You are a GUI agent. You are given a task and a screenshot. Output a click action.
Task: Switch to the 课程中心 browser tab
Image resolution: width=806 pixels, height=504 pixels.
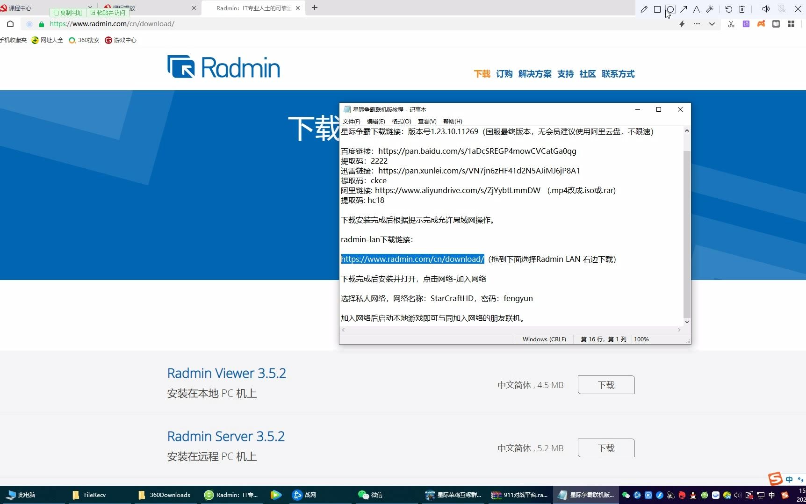(x=20, y=8)
